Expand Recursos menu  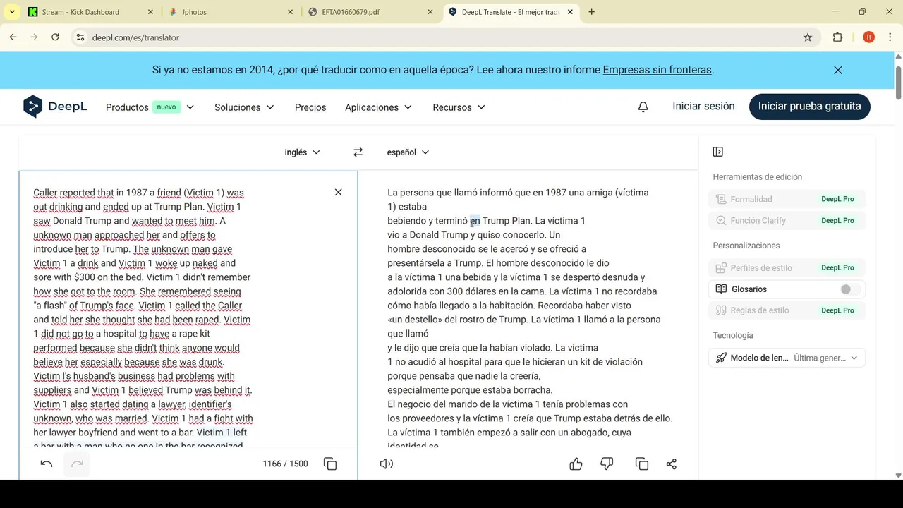pos(459,107)
